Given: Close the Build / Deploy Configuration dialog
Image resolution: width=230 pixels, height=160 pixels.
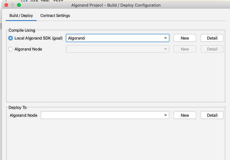Looking at the screenshot, I should coord(6,5).
